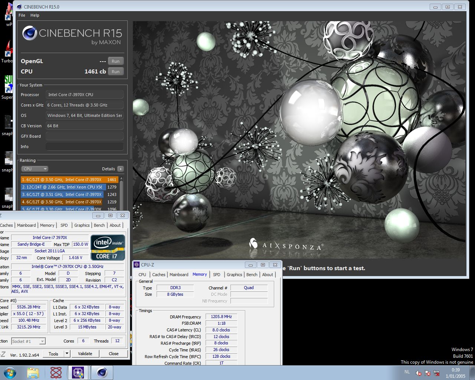Click the Info input field
Viewport: 475px width, 380px height.
(x=85, y=147)
